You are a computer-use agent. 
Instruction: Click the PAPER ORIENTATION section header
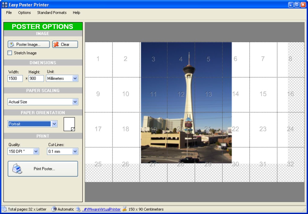click(x=43, y=113)
